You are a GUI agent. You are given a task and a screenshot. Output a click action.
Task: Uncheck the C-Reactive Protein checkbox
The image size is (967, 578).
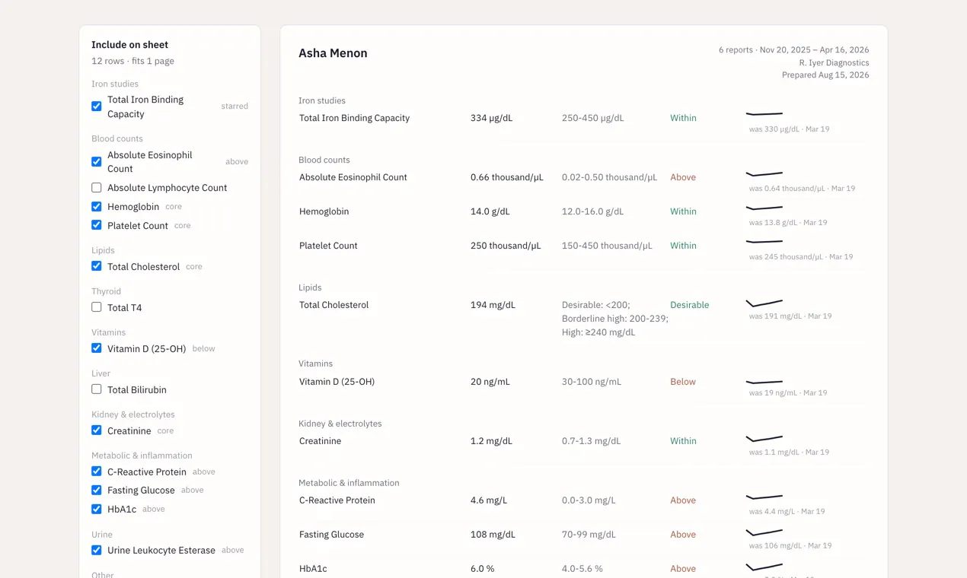pyautogui.click(x=97, y=472)
